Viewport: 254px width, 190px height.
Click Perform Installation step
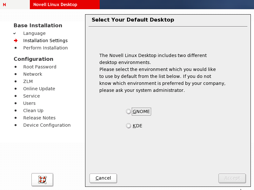[45, 48]
